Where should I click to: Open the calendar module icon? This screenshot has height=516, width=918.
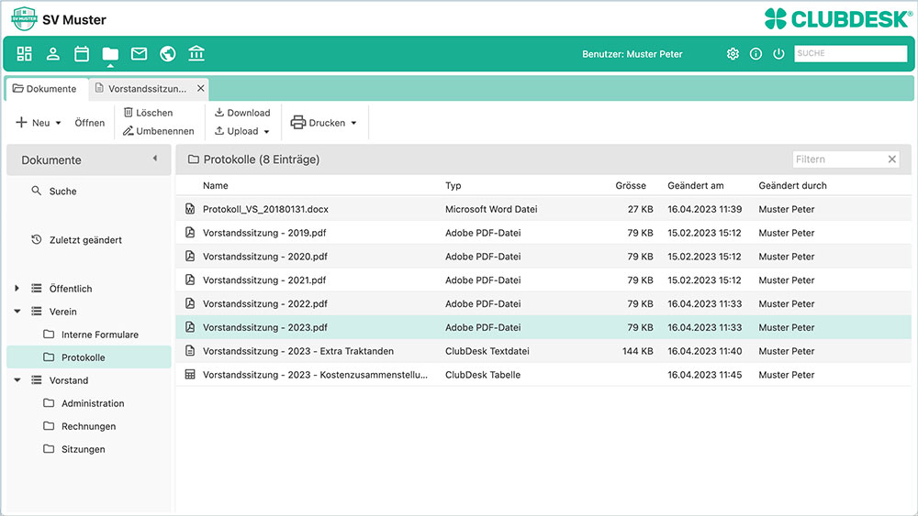82,54
